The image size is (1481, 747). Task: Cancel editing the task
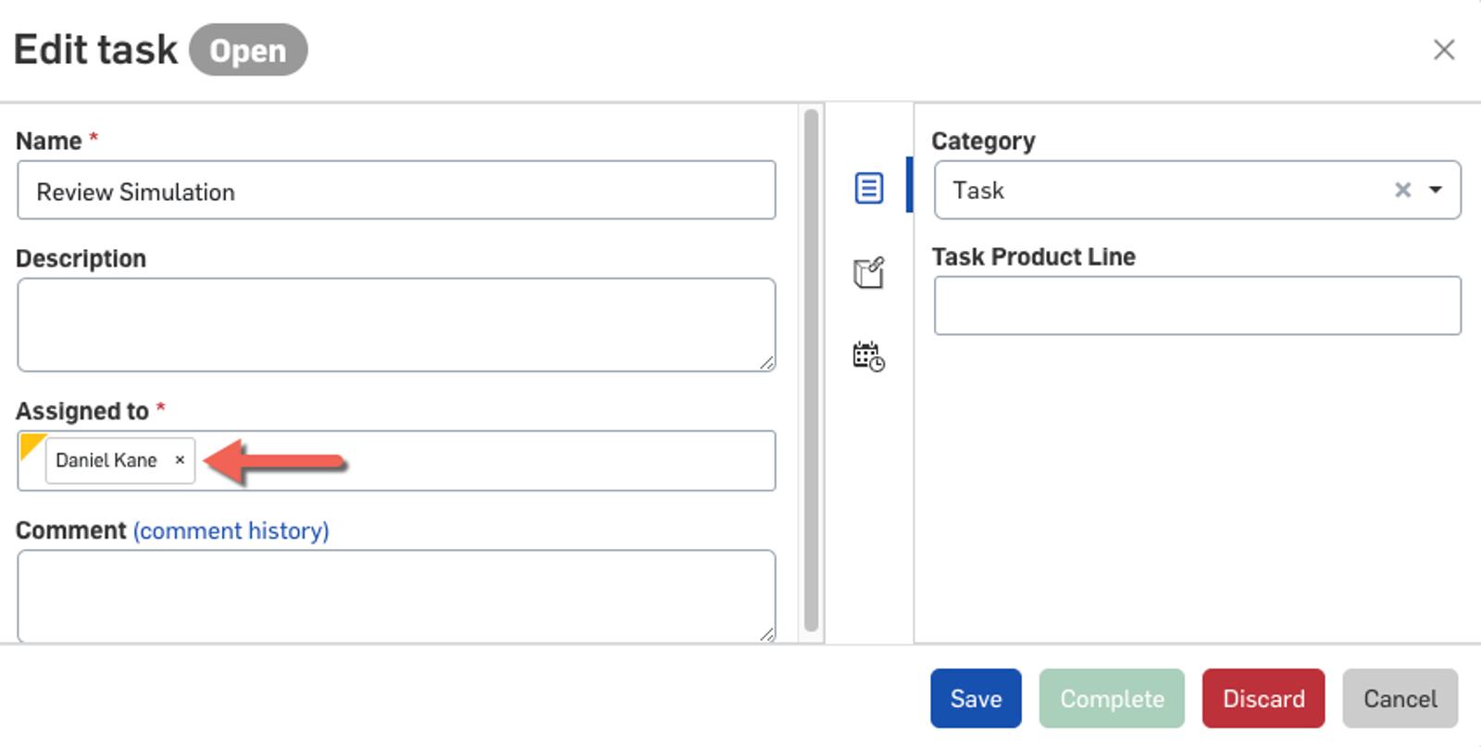[x=1400, y=699]
